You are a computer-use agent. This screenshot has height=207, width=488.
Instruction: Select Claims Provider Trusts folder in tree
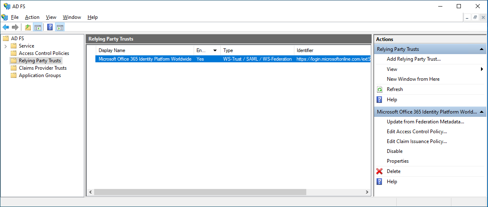(x=42, y=68)
